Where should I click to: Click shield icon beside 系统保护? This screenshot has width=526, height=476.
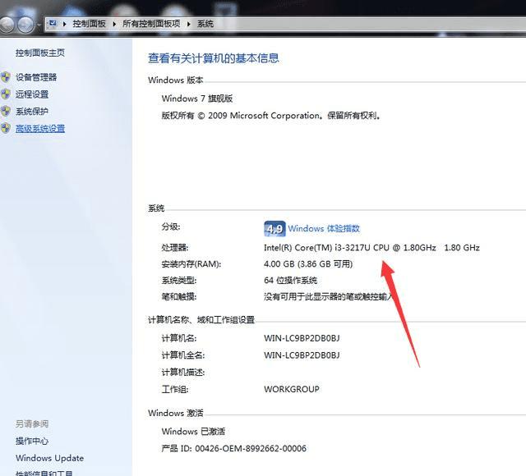(6, 111)
